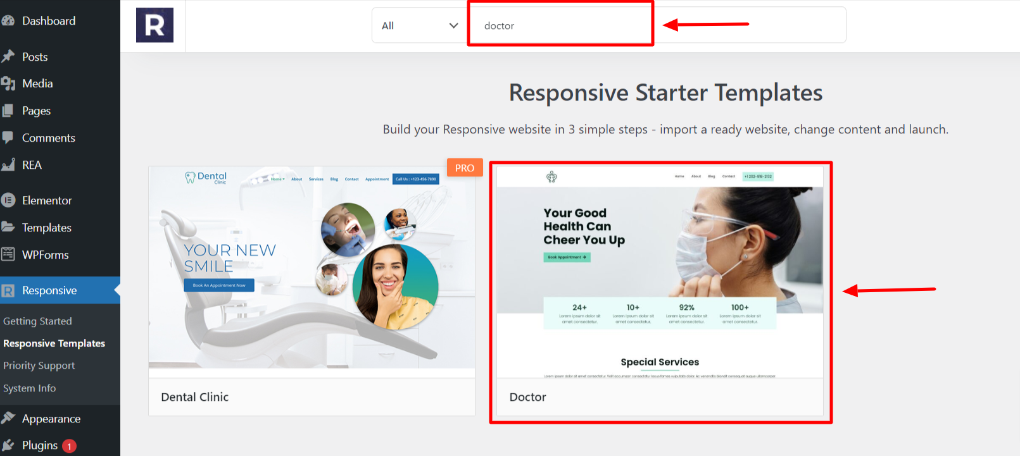Image resolution: width=1020 pixels, height=456 pixels.
Task: Click the Dental Clinic template title
Action: (x=195, y=397)
